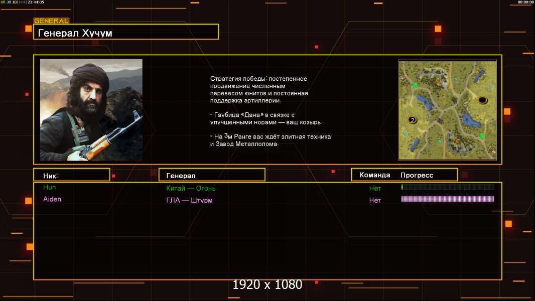Click Hun's team value Нет
The width and height of the screenshot is (535, 301).
click(375, 188)
